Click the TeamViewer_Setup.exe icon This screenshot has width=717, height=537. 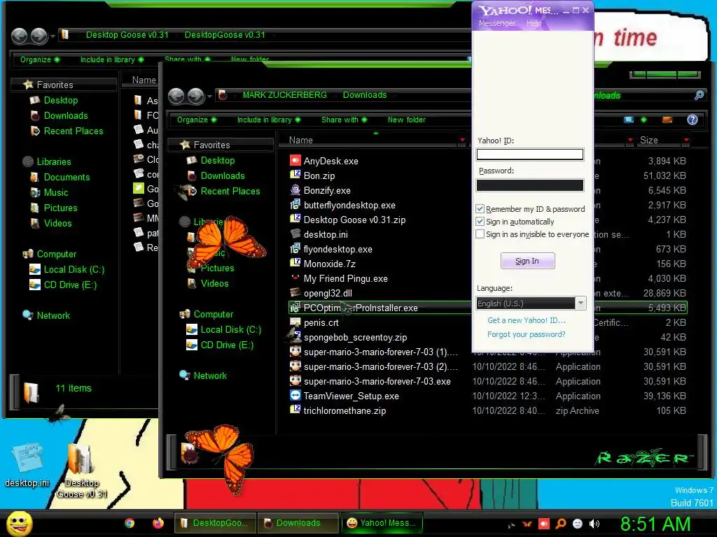[295, 396]
